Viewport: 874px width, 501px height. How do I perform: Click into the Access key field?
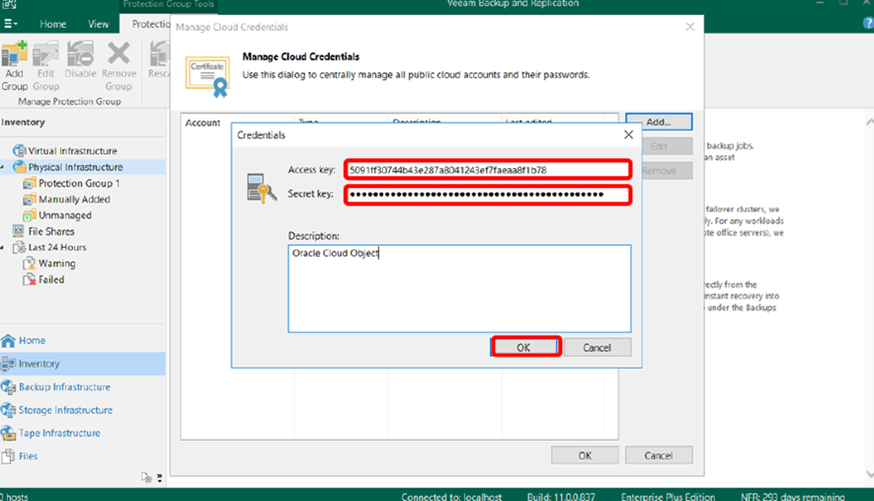(488, 170)
